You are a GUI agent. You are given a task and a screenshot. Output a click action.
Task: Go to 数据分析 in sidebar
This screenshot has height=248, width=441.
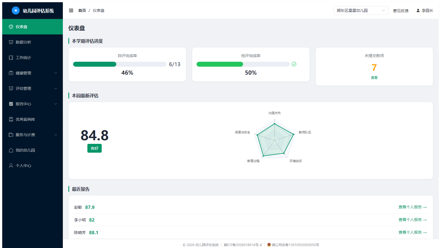33,42
